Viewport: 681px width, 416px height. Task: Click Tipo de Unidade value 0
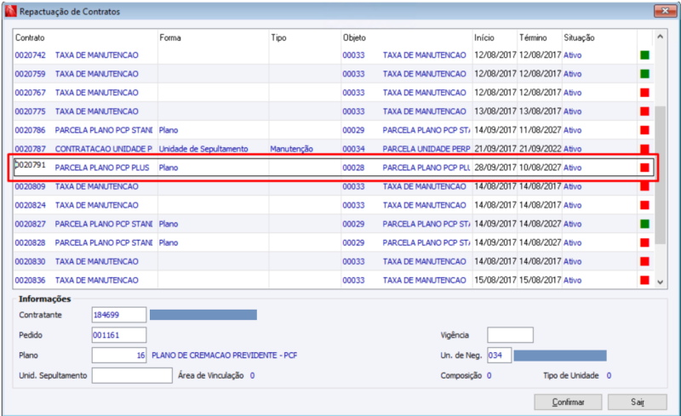(x=609, y=375)
